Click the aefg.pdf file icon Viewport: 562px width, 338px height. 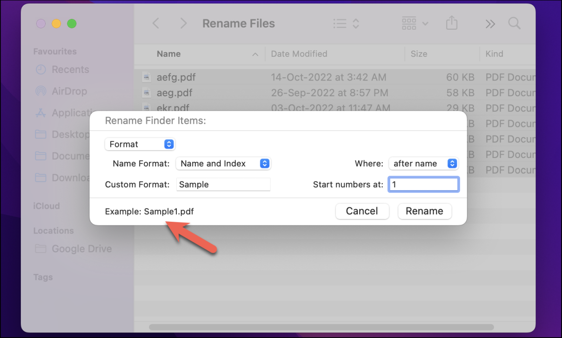pyautogui.click(x=147, y=77)
